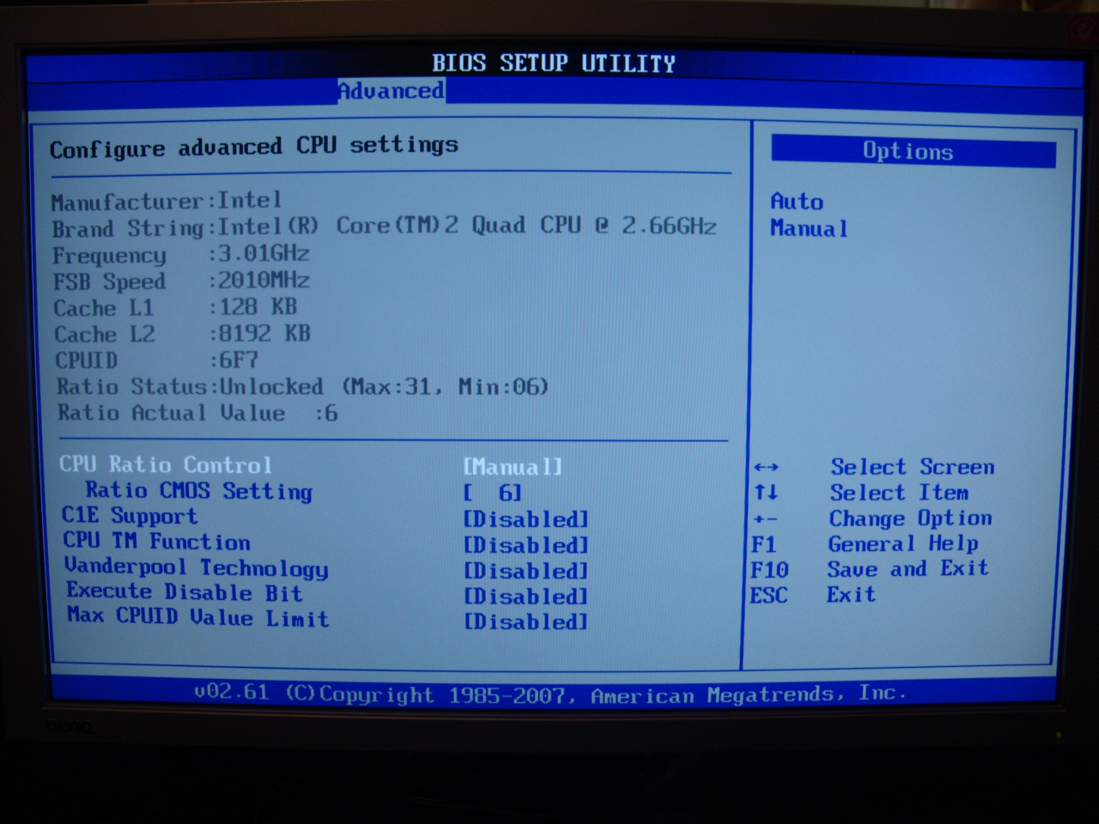The width and height of the screenshot is (1099, 824).
Task: Toggle Vanderpool Technology Disabled value
Action: click(525, 571)
